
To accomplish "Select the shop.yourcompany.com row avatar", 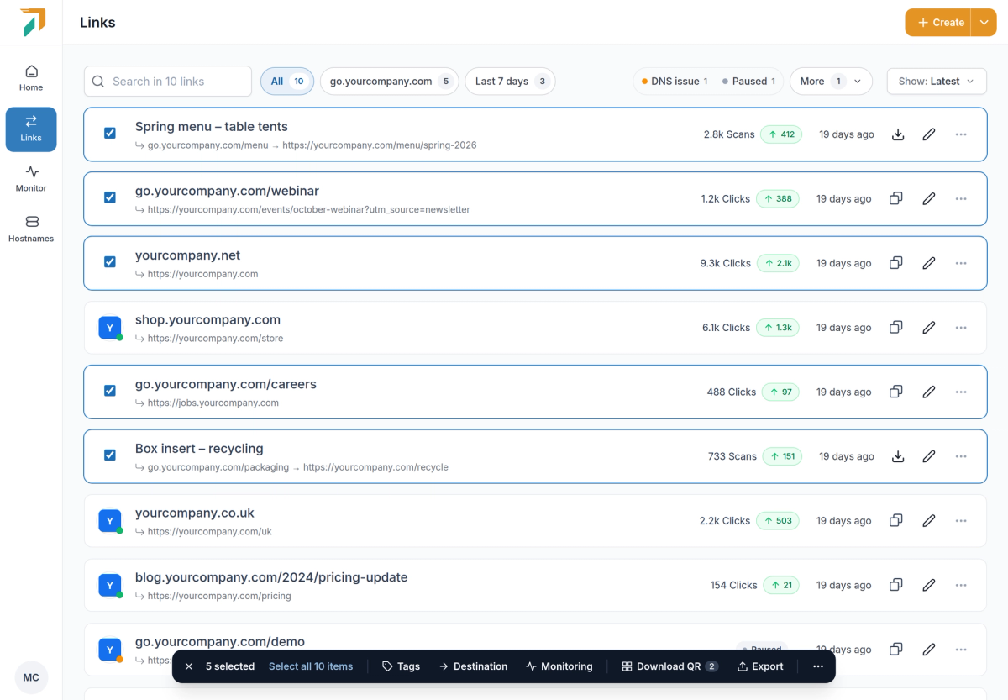I will click(110, 328).
